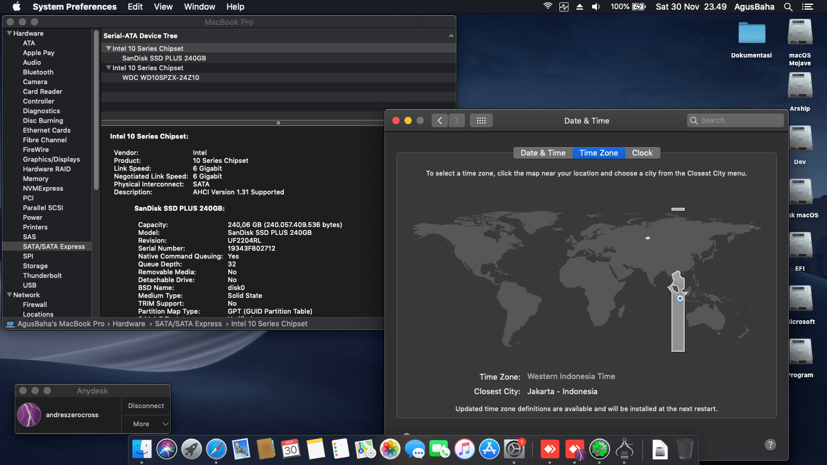
Task: Collapse Intel chipset row above WDC drive
Action: coord(108,68)
